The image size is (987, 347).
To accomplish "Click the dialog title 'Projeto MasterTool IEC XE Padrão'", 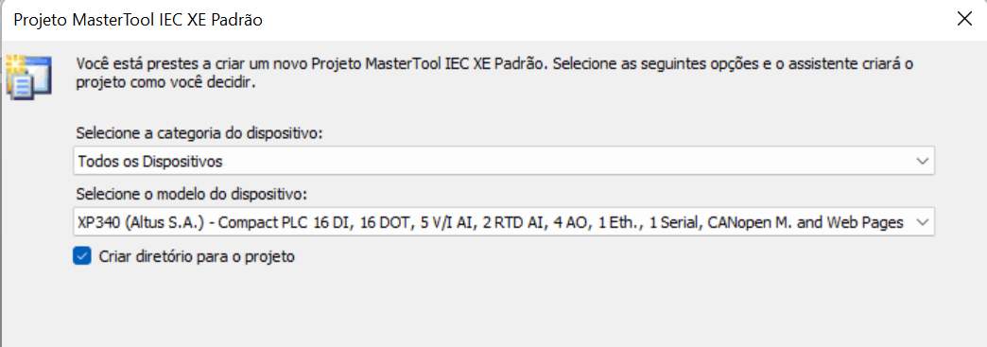I will 138,20.
